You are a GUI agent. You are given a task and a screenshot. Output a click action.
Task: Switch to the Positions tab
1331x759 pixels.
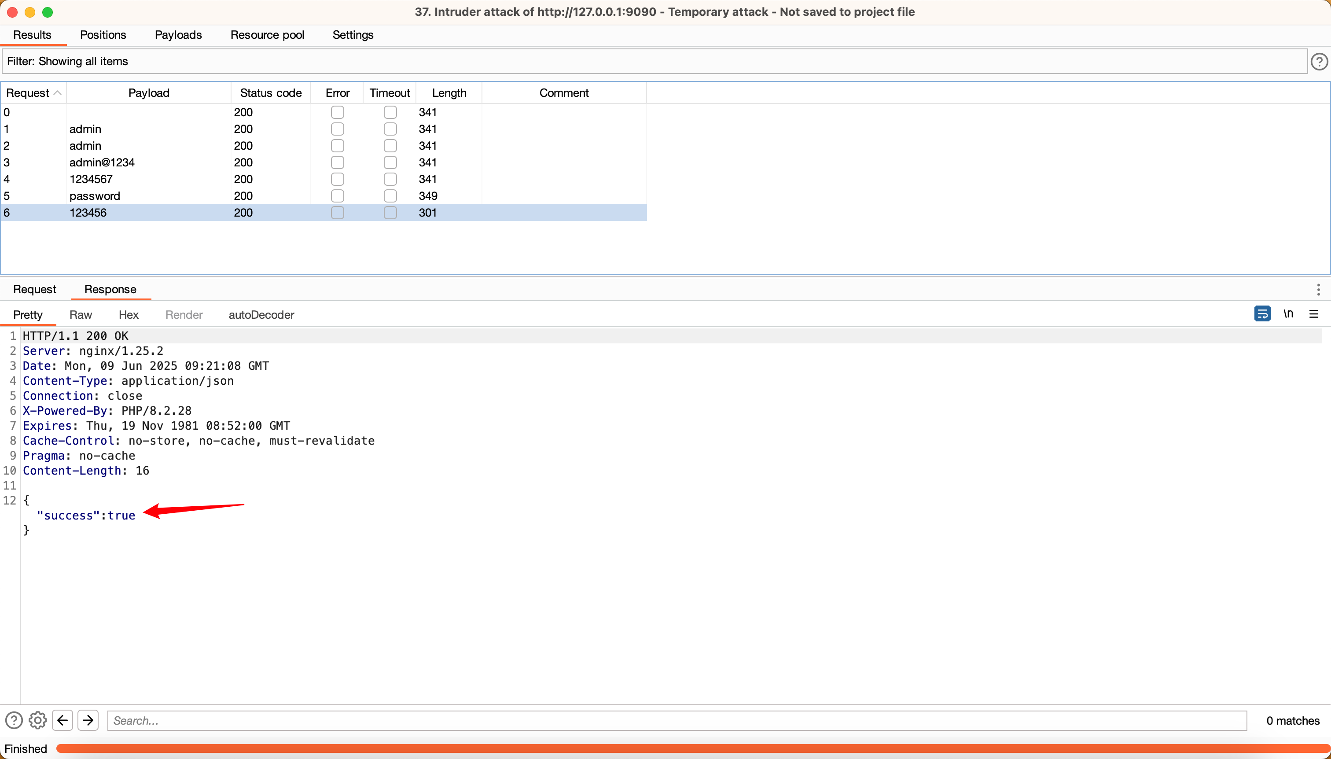click(103, 35)
